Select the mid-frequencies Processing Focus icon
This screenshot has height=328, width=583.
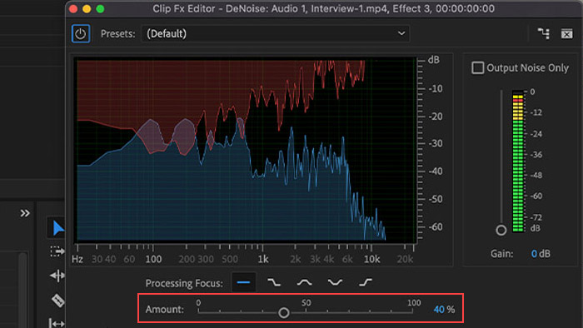305,283
